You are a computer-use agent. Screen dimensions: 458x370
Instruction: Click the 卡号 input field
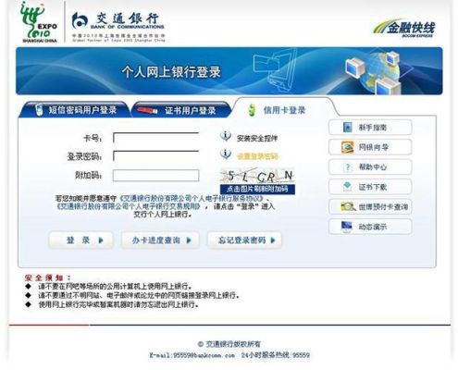[x=155, y=138]
